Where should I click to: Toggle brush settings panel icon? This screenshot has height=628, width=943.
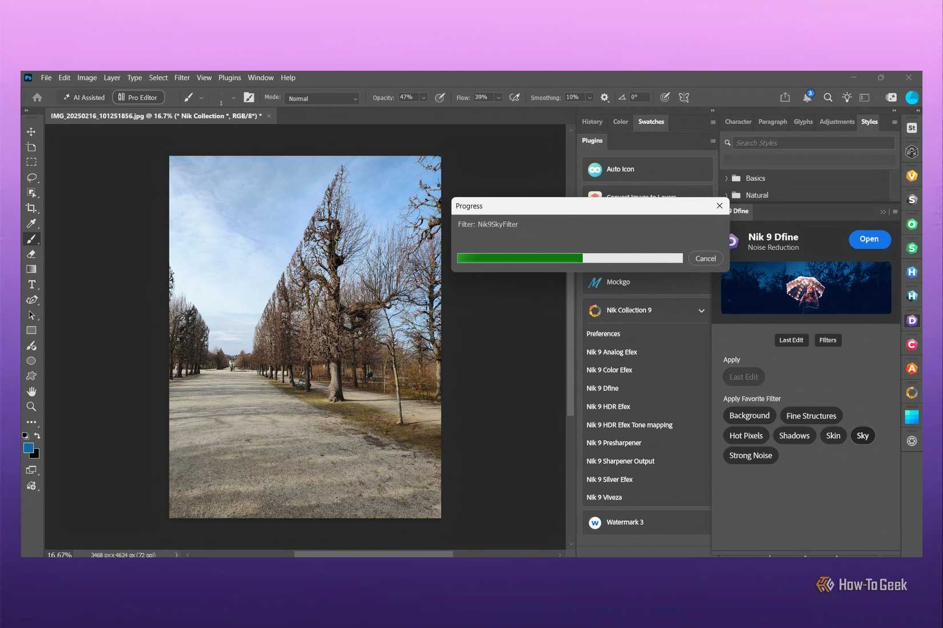click(249, 98)
